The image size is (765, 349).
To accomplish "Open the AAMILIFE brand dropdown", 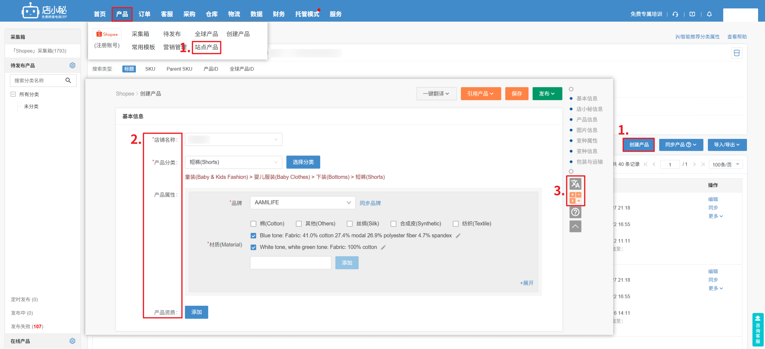I will [302, 203].
